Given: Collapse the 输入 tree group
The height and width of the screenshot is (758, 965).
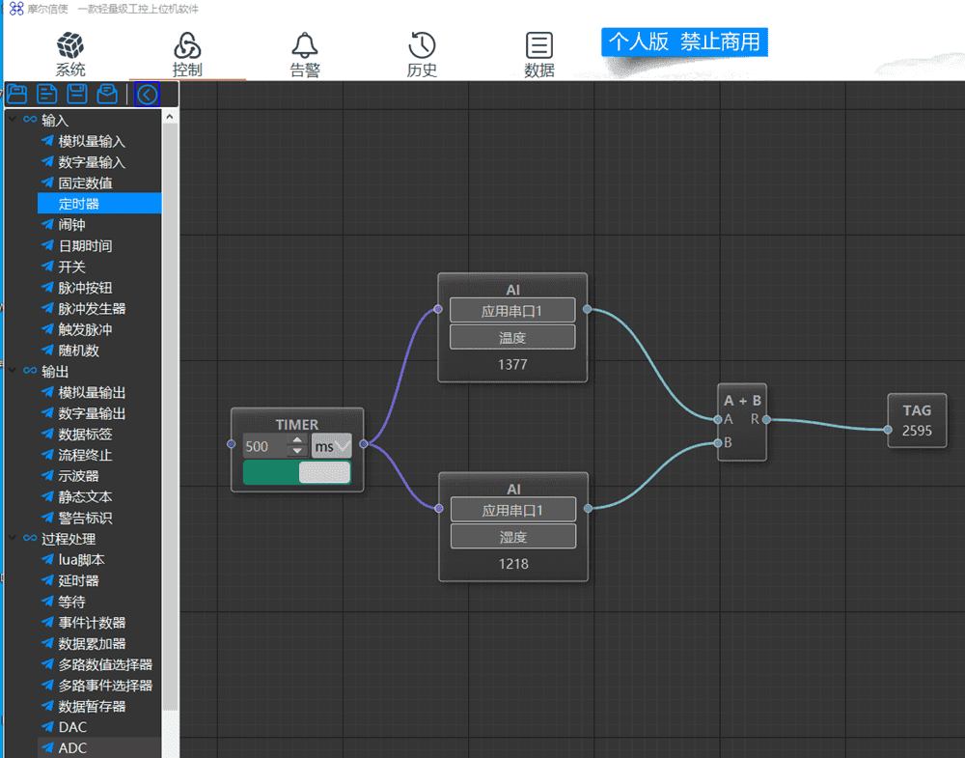Looking at the screenshot, I should coord(13,120).
